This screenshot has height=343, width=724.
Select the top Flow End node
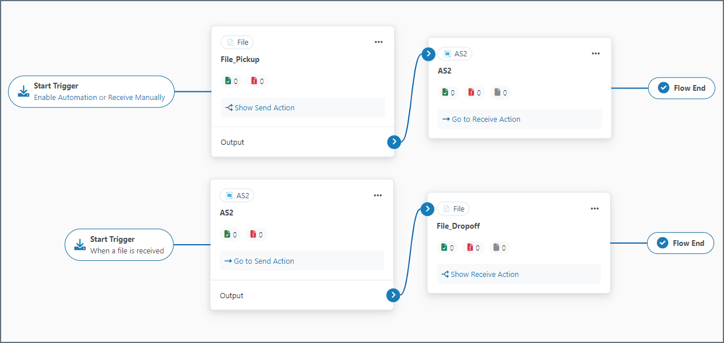[x=681, y=88]
